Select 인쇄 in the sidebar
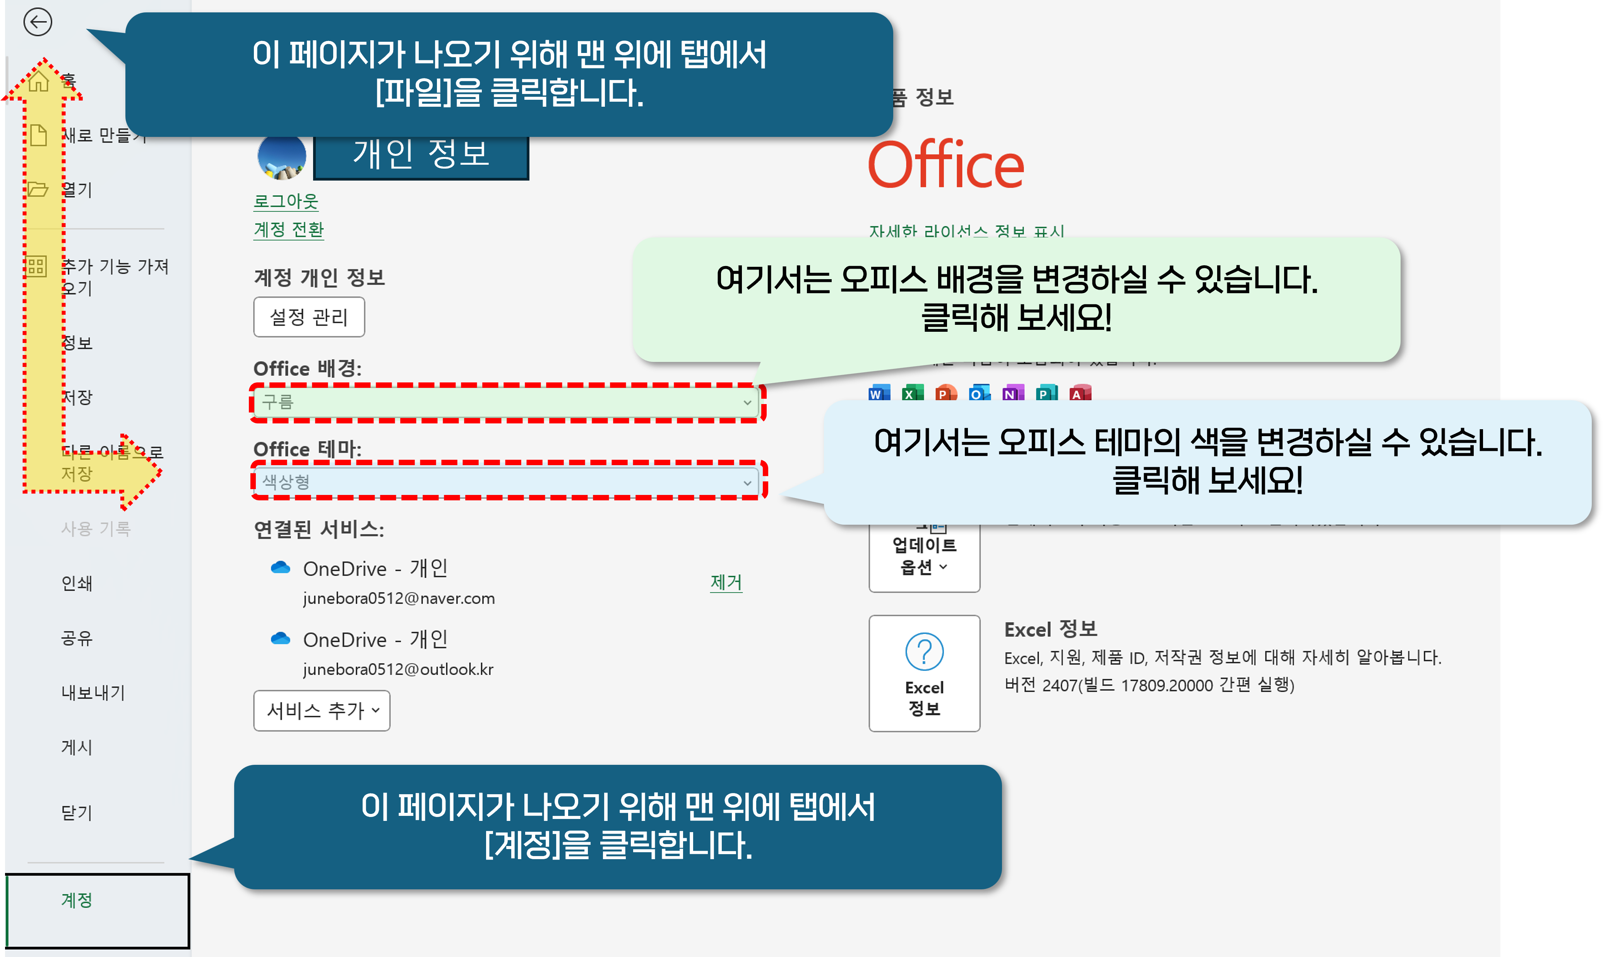This screenshot has height=957, width=1603. pos(77,583)
